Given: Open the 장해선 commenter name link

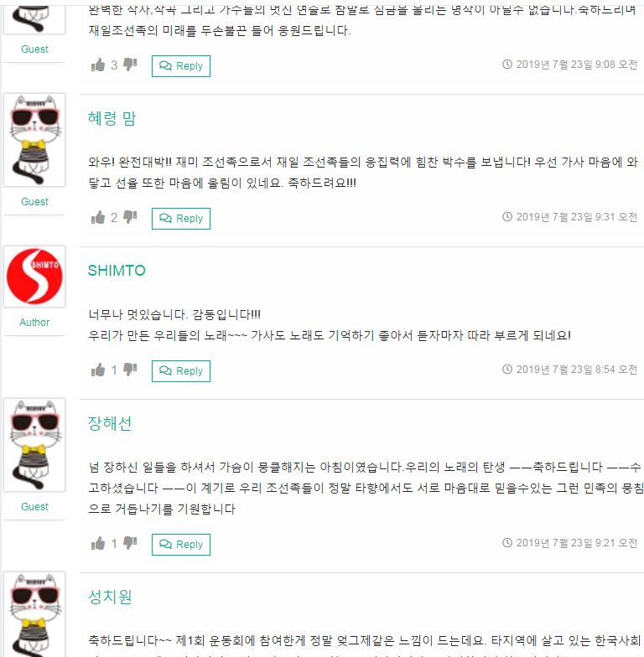Looking at the screenshot, I should 110,423.
